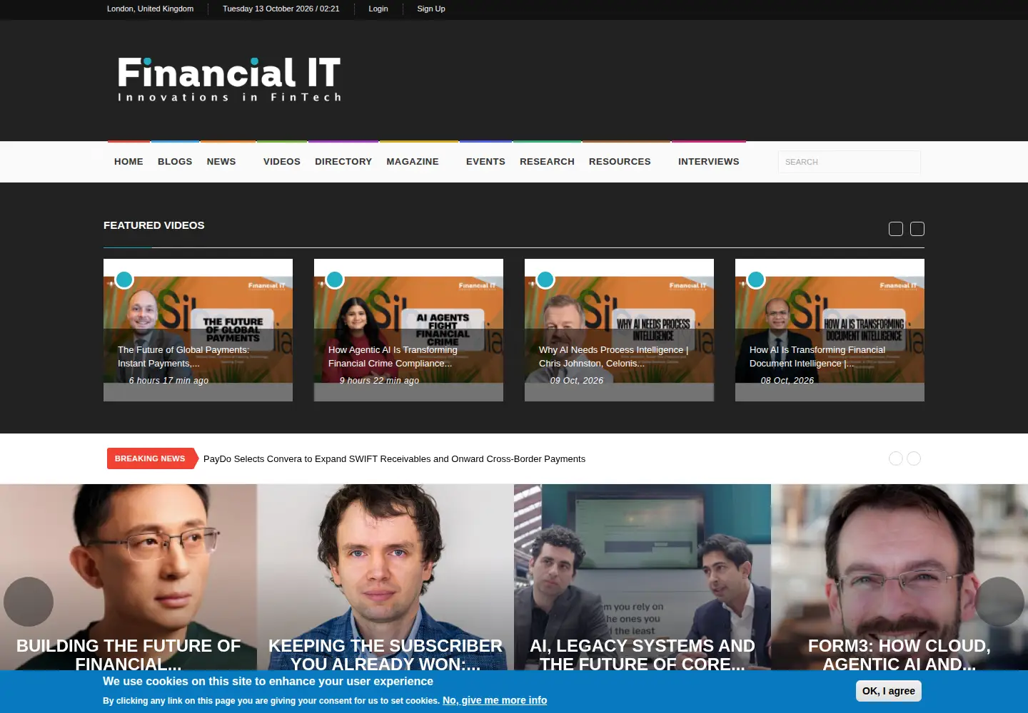Play icon on Future of Global Payments video
Screen dimensions: 1028x713
124,279
